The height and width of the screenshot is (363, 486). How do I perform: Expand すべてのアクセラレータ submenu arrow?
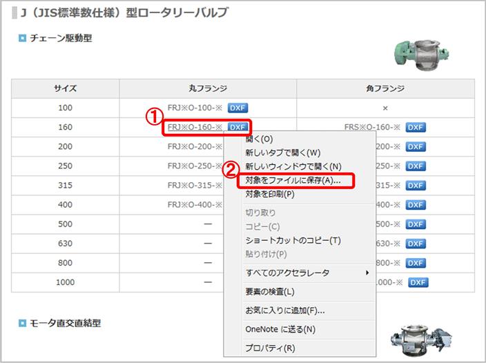367,273
